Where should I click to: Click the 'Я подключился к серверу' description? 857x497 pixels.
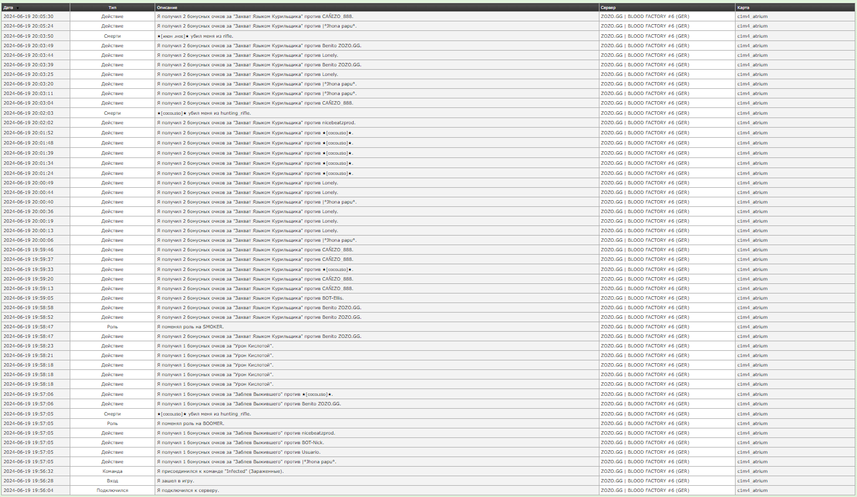tap(188, 490)
